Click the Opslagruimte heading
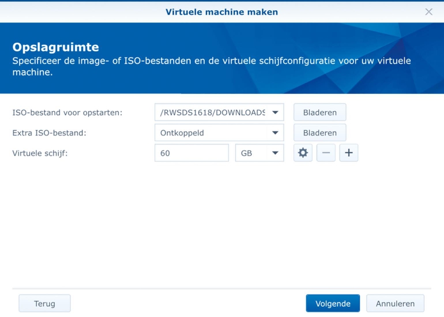 55,46
